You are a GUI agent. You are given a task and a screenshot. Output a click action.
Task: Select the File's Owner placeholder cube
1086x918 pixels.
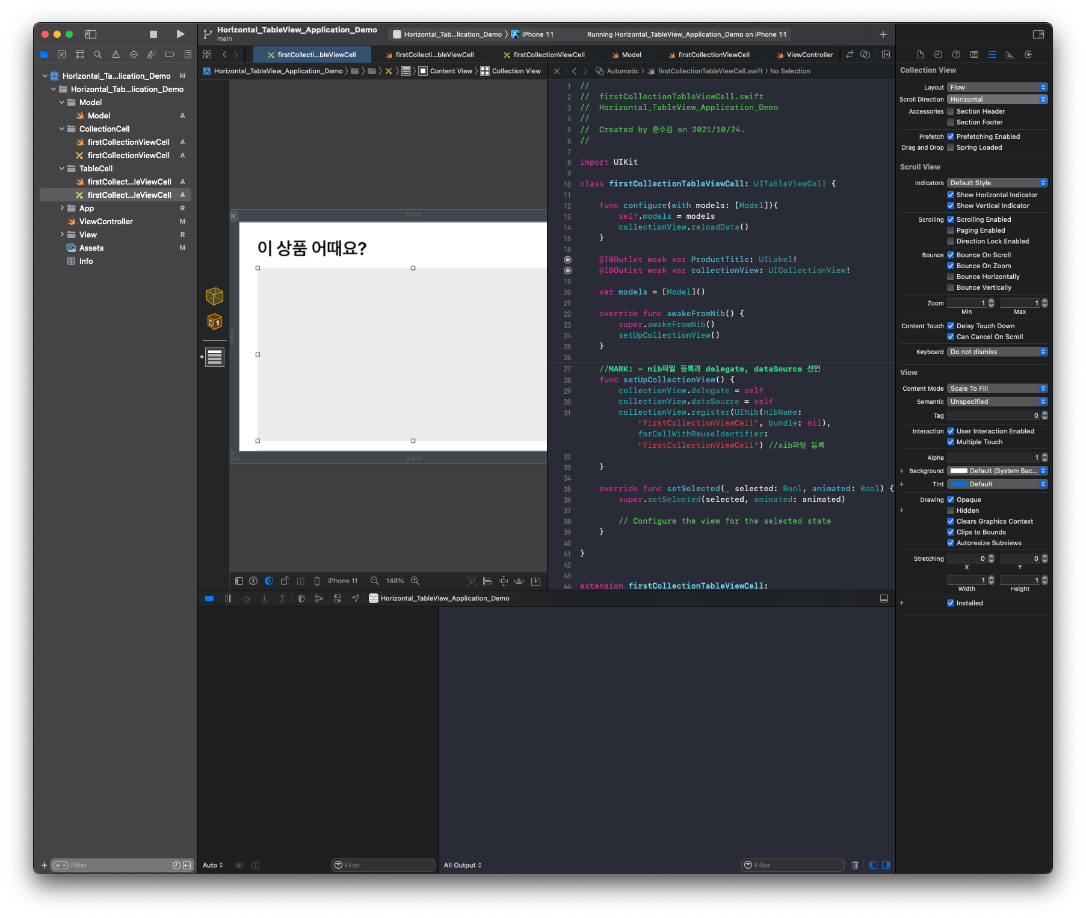[215, 296]
